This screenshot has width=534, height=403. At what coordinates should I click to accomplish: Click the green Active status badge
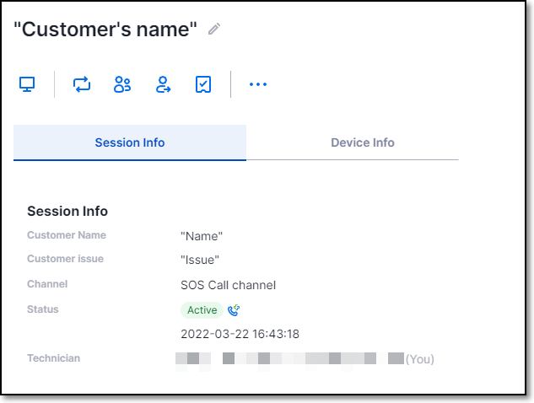[x=202, y=310]
